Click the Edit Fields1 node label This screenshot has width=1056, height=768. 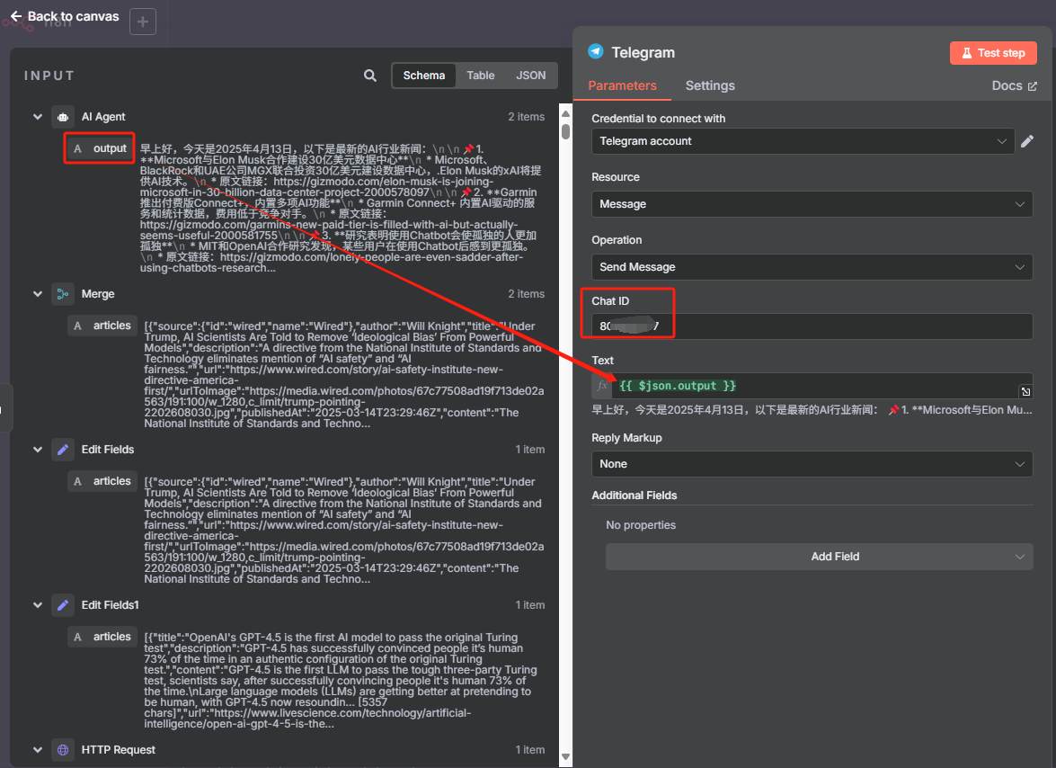point(110,605)
